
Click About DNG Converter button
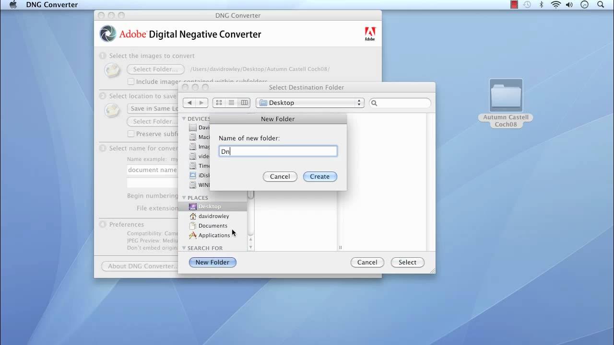point(140,266)
